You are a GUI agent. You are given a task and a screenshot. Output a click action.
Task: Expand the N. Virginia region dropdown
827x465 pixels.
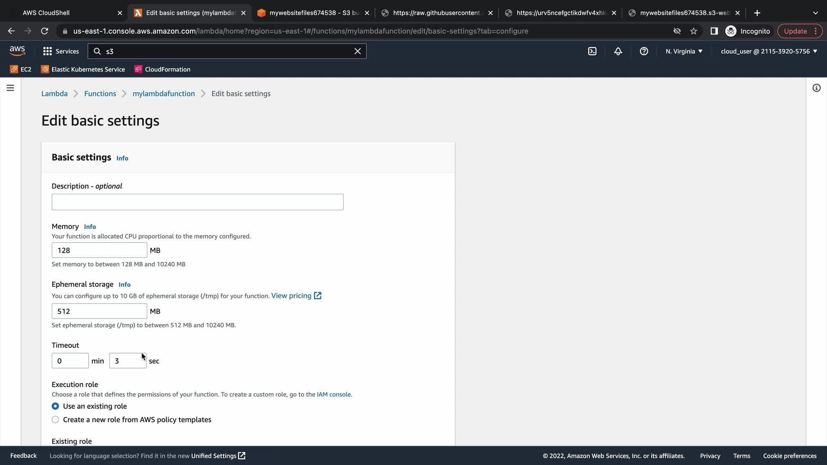click(684, 51)
